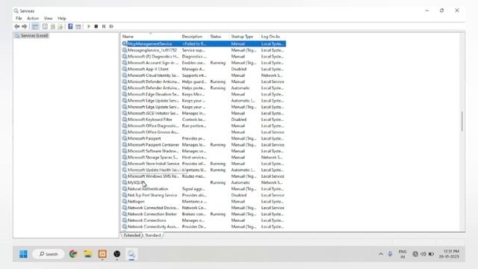Screen dimensions: 478x269
Task: Select Network Connection Broker service row
Action: 203,214
